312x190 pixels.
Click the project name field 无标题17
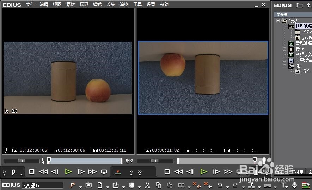click(x=42, y=185)
